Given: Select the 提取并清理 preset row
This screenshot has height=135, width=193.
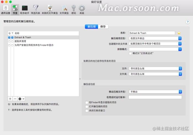Looking at the screenshot, I should click(x=43, y=41).
